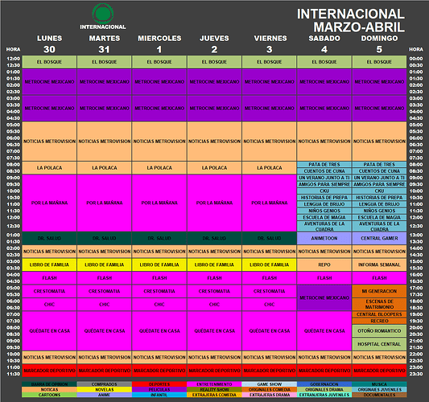429x402 pixels.
Task: Open Otoño Romantico on Sunday
Action: click(379, 331)
